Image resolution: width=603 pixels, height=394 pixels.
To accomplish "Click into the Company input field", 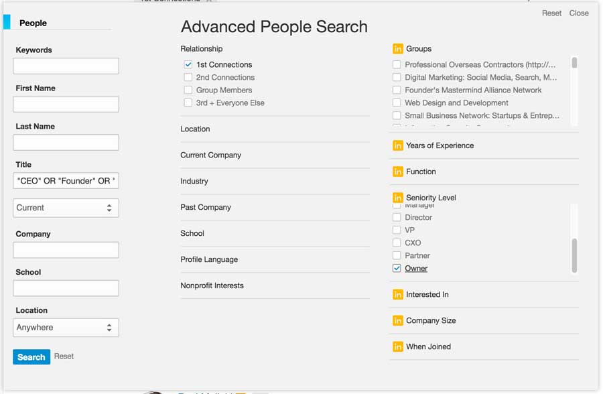I will (66, 250).
